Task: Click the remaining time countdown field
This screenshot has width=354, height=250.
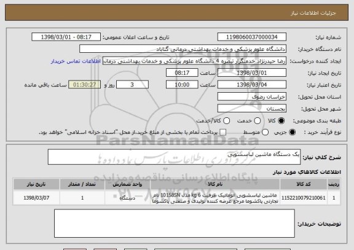Action: point(85,85)
